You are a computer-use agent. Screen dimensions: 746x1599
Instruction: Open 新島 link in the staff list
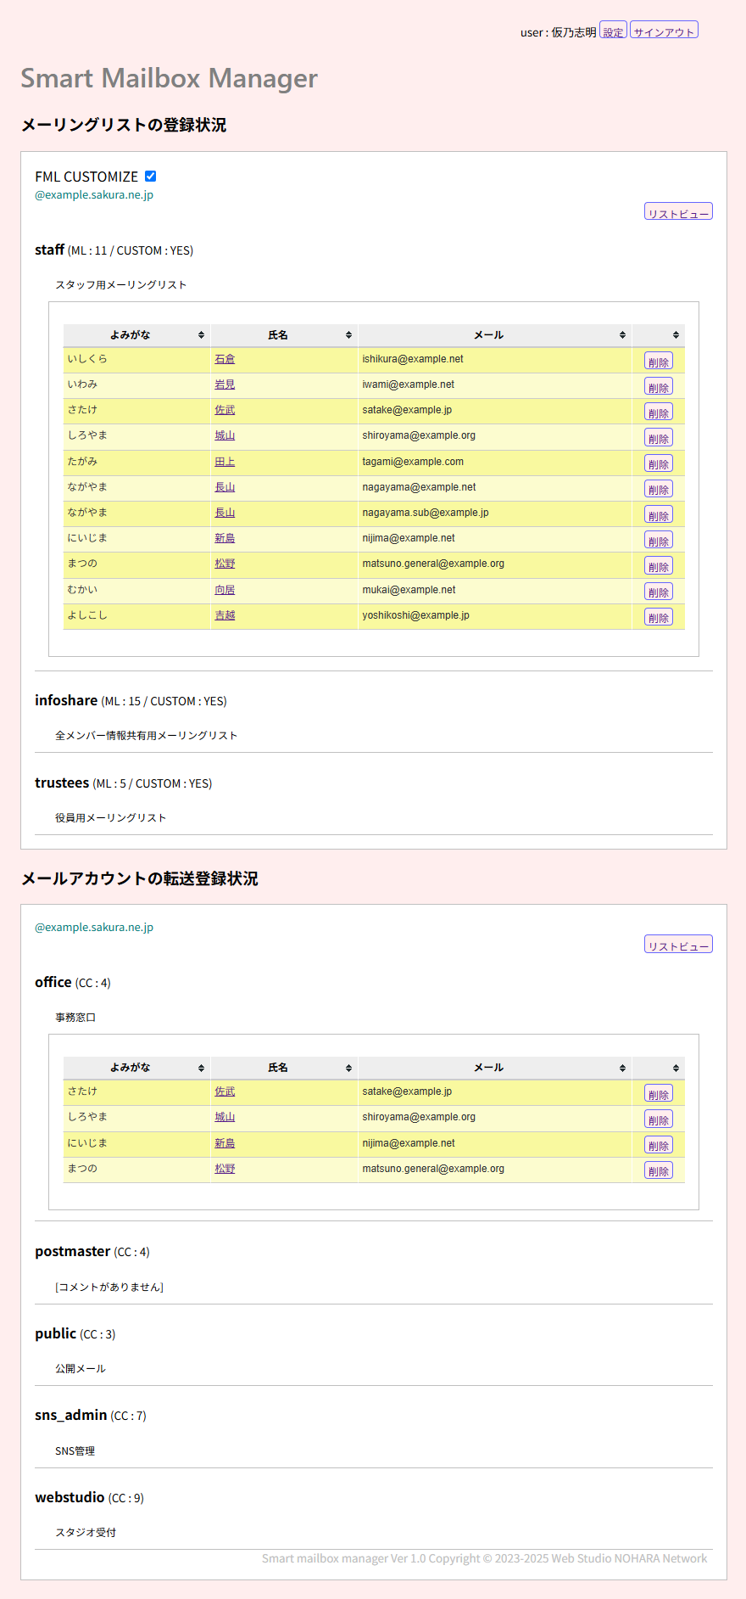pos(225,538)
